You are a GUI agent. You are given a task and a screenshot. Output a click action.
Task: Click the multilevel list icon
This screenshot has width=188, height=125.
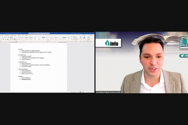15,37
